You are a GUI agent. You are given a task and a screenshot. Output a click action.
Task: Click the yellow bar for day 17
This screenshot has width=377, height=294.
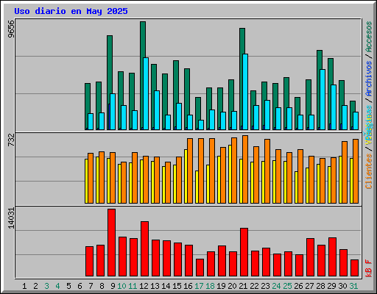pyautogui.click(x=197, y=187)
